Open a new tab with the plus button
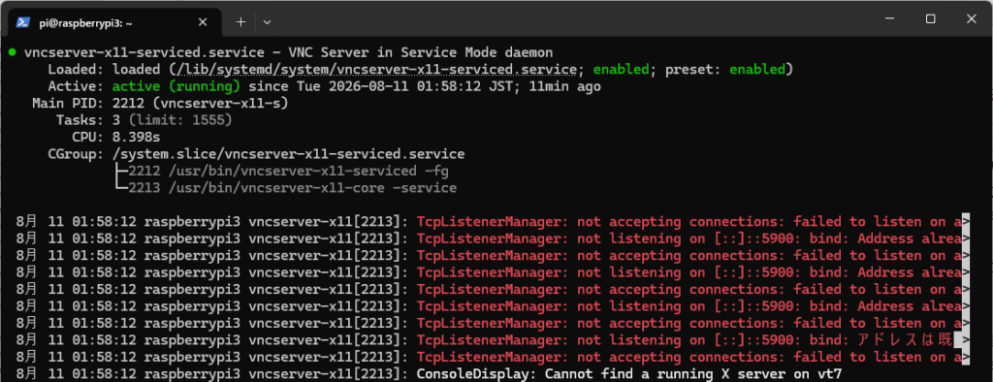Screen dimensions: 993x382 tap(240, 22)
